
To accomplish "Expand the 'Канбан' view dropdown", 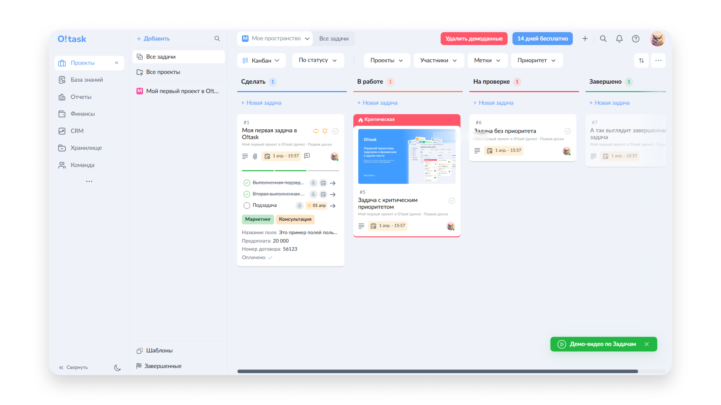I will click(x=261, y=60).
